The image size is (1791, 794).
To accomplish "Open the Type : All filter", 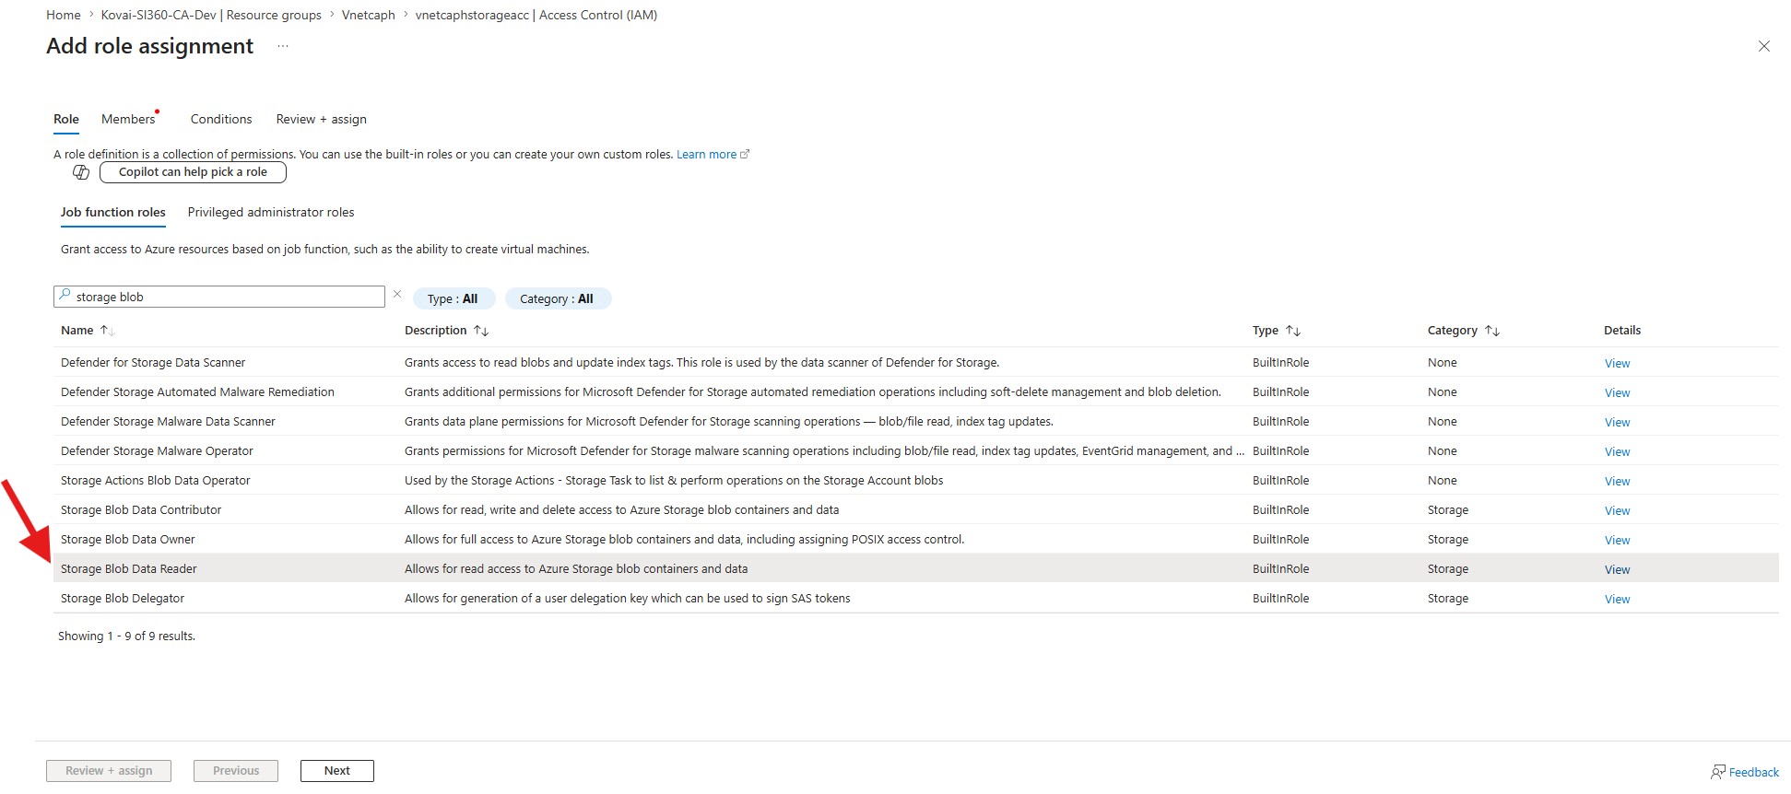I will point(454,298).
